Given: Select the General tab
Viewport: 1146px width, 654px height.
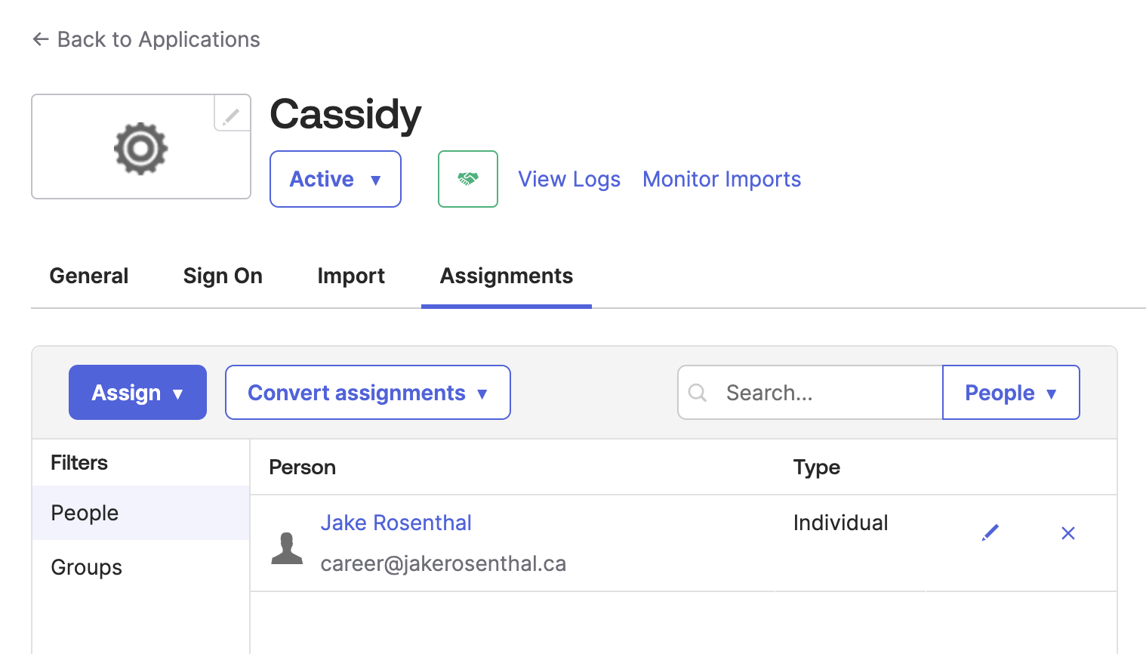Looking at the screenshot, I should click(88, 276).
